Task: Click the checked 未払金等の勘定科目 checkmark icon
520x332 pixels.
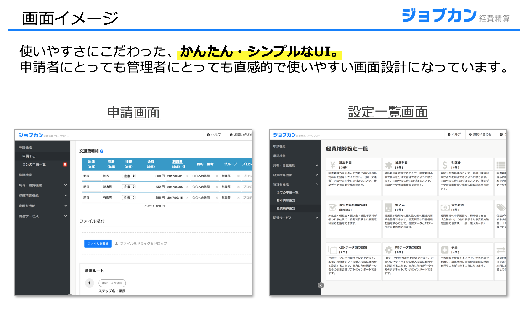Action: (332, 207)
